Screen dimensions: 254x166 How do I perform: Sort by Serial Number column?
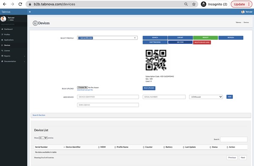click(41, 147)
